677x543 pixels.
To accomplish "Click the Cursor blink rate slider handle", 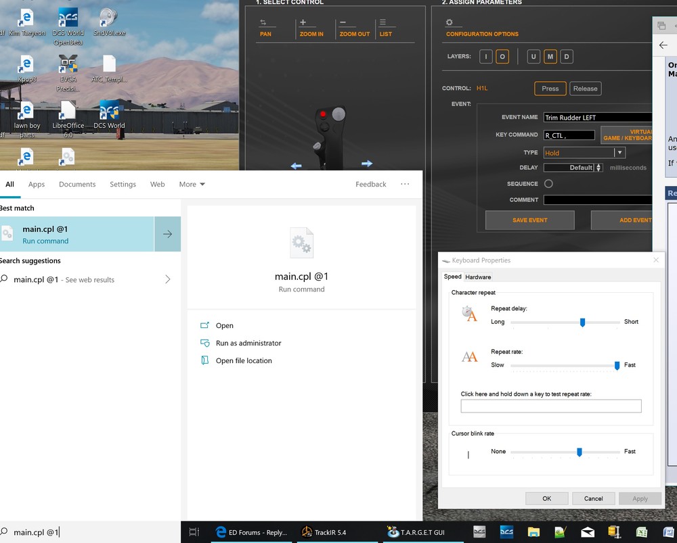I will [580, 452].
